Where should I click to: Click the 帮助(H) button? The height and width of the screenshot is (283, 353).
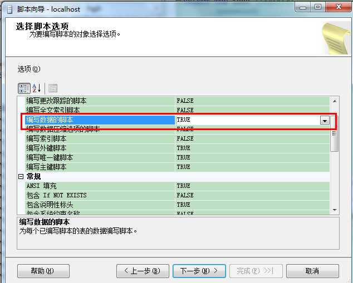click(x=43, y=271)
